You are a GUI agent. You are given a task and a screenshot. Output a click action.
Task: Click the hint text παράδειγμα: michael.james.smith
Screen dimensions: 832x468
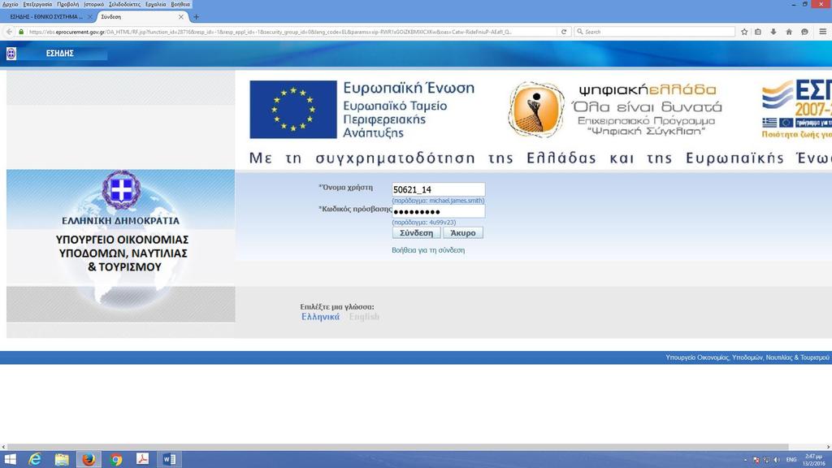pos(438,201)
